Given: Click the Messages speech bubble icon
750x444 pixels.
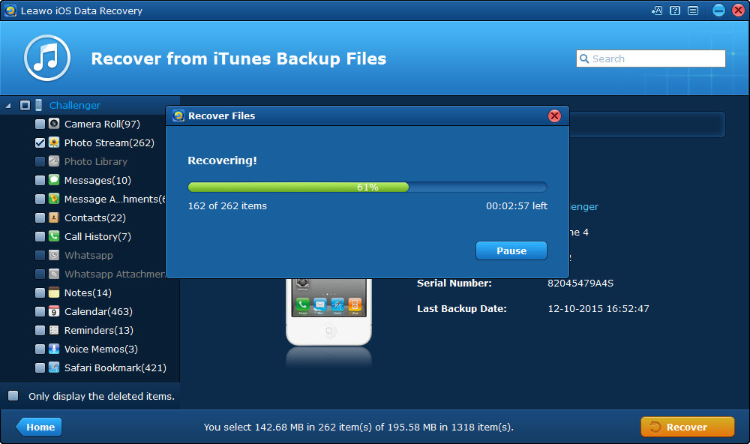Looking at the screenshot, I should [x=54, y=180].
